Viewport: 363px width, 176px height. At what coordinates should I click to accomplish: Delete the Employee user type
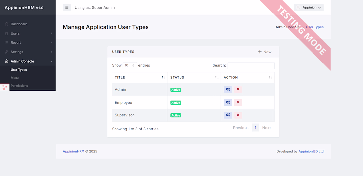tap(238, 102)
